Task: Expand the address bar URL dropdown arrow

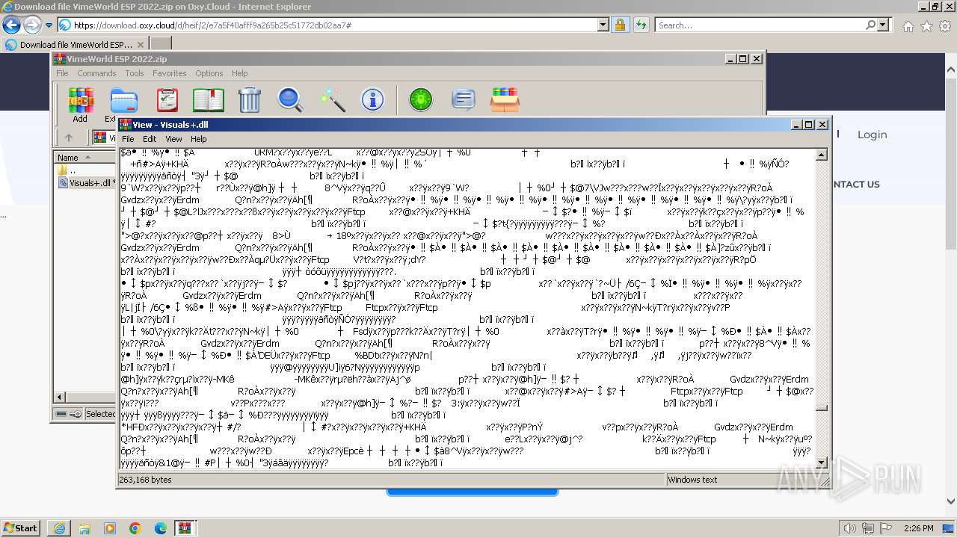Action: click(x=603, y=25)
